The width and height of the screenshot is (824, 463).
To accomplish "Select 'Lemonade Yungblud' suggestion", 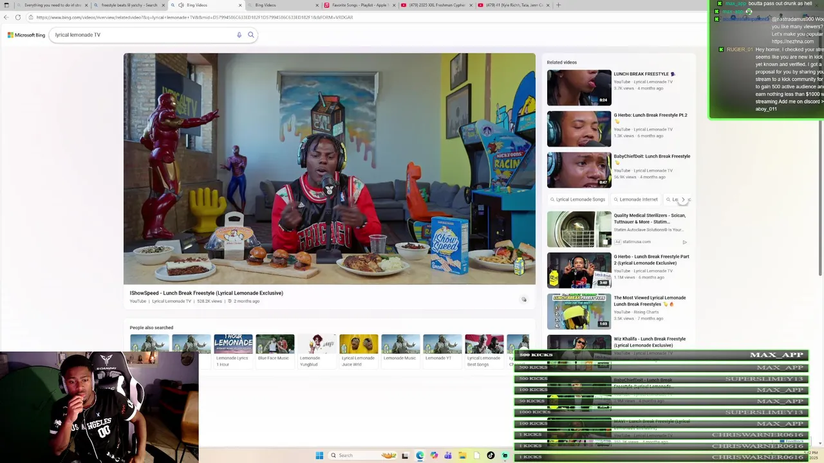I will coord(317,351).
